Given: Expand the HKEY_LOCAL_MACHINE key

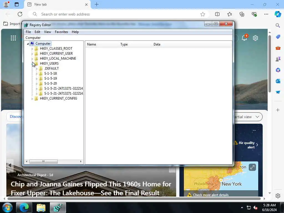Looking at the screenshot, I should point(32,59).
